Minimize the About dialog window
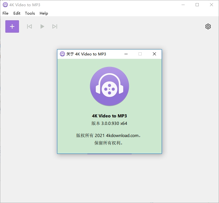 click(x=126, y=54)
